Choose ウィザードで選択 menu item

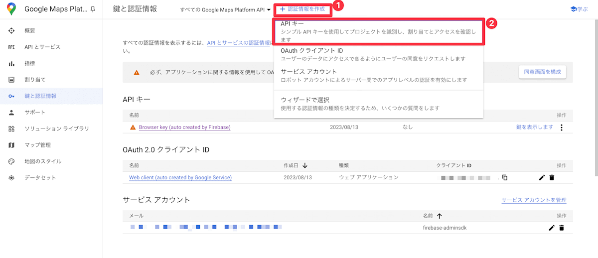pyautogui.click(x=378, y=104)
